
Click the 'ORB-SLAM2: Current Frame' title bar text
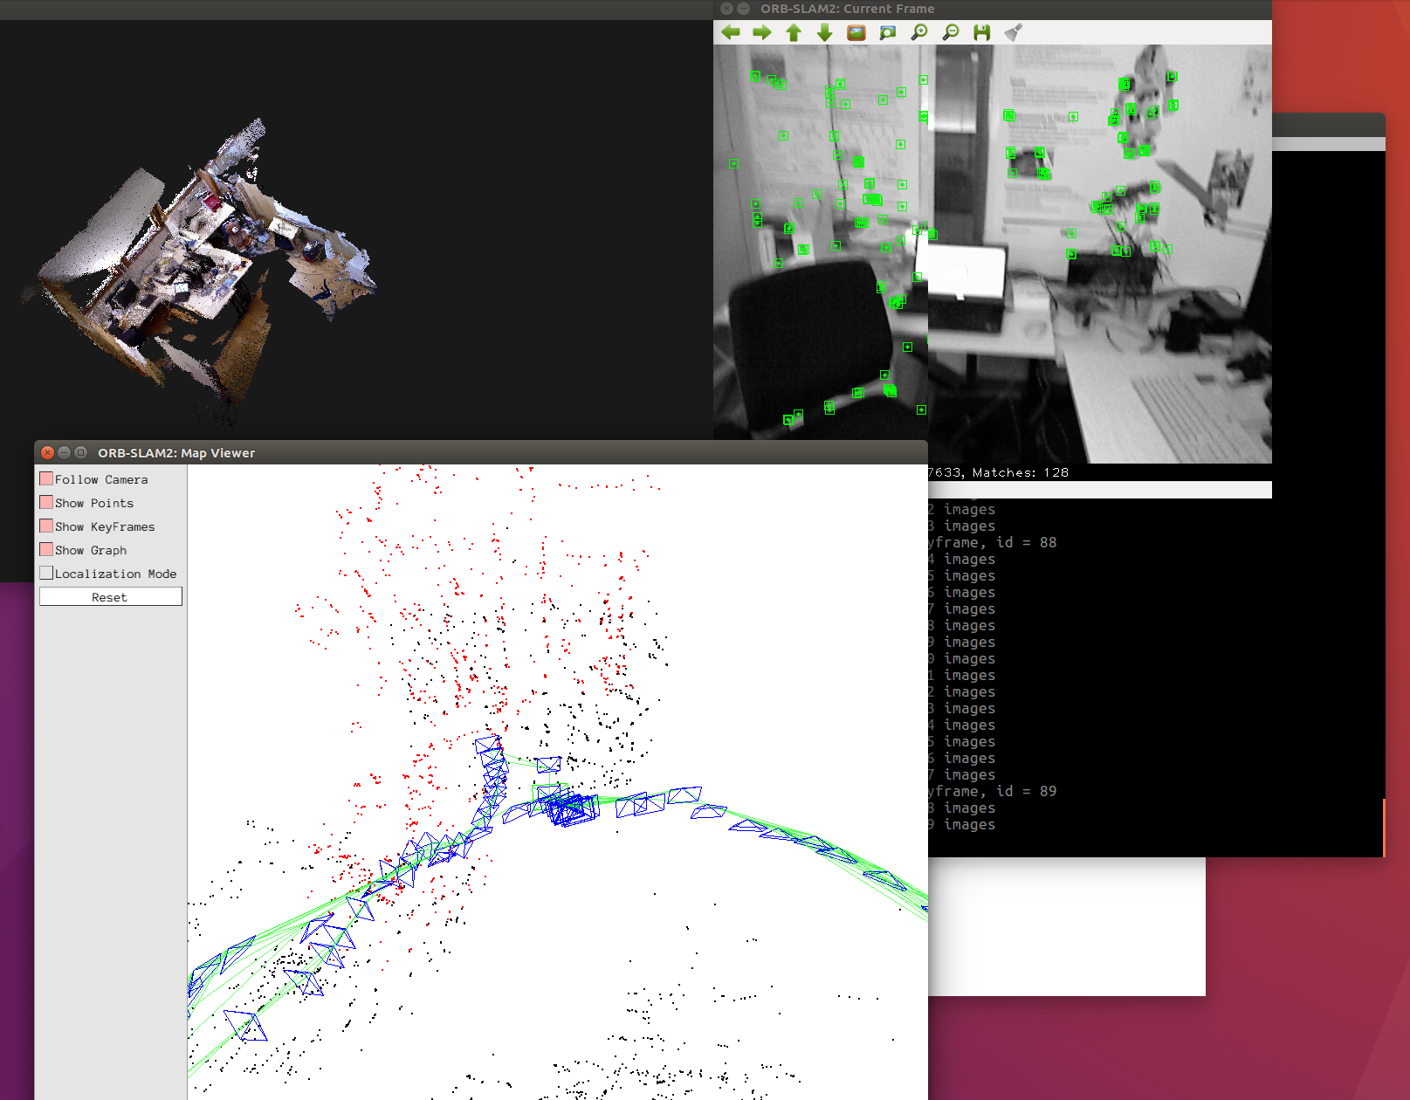coord(847,9)
